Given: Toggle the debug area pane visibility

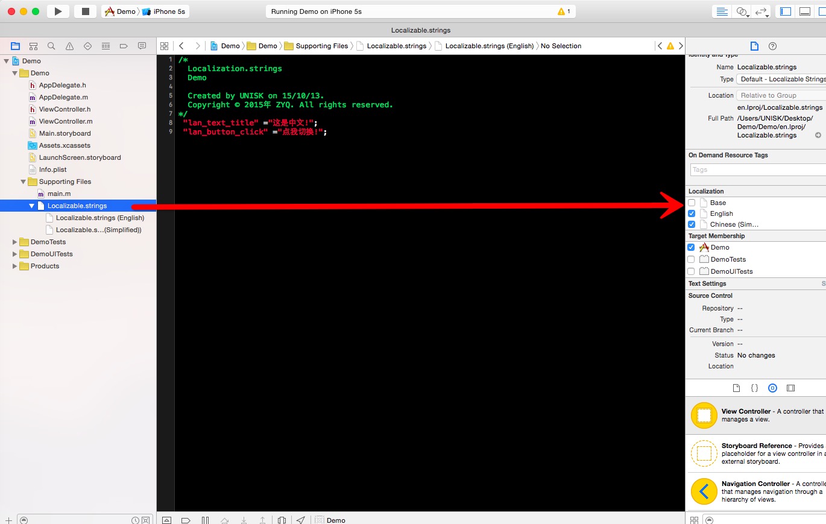Looking at the screenshot, I should [805, 11].
